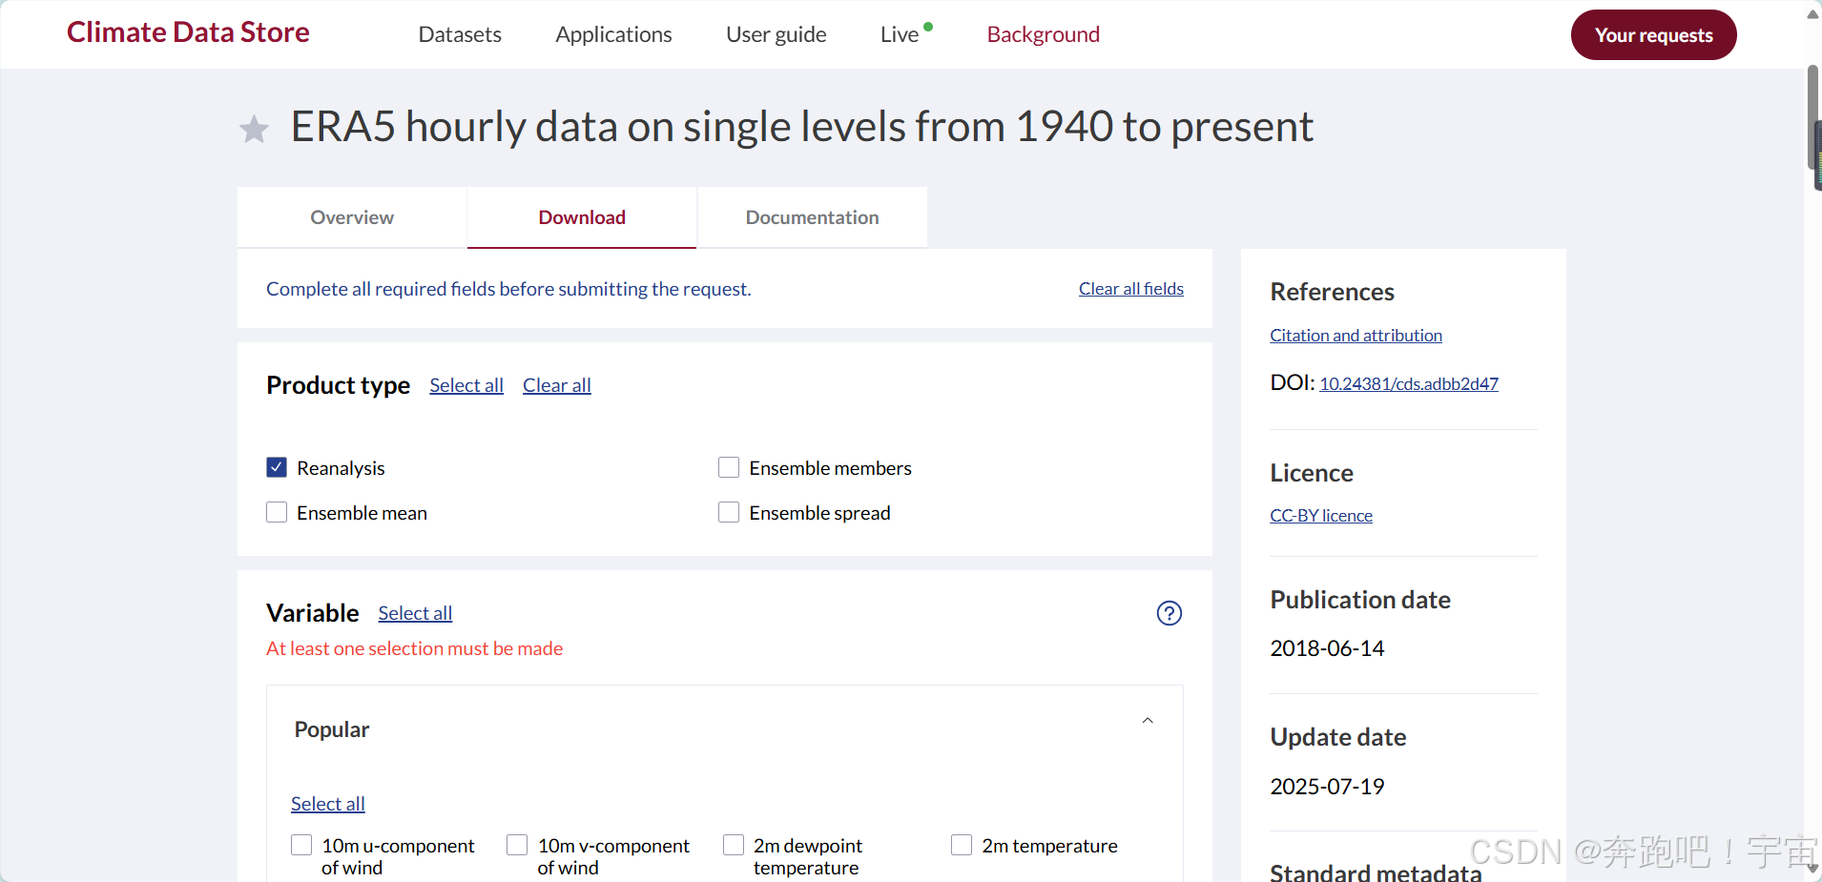
Task: Enable the 2m dewpoint temperature variable
Action: point(733,845)
